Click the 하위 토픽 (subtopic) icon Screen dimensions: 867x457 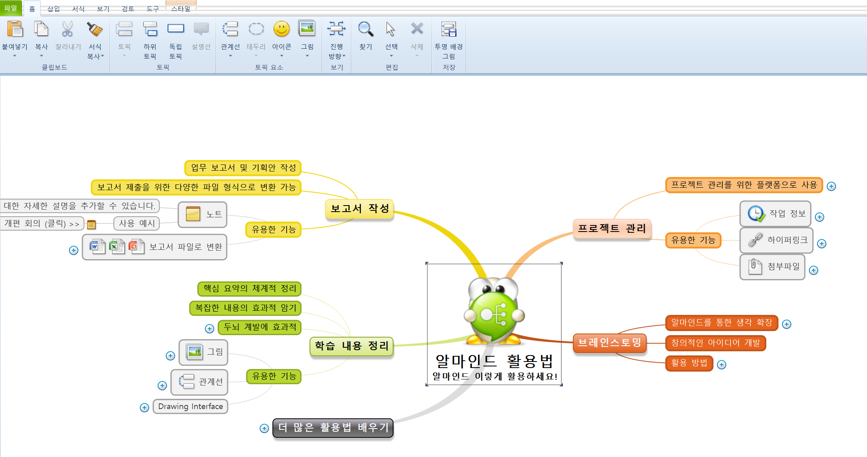click(x=150, y=29)
